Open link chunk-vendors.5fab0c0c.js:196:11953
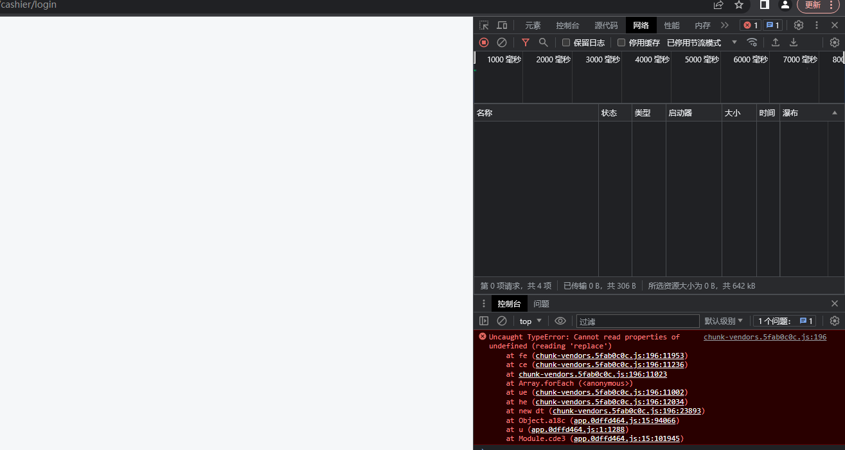The image size is (845, 450). 610,355
